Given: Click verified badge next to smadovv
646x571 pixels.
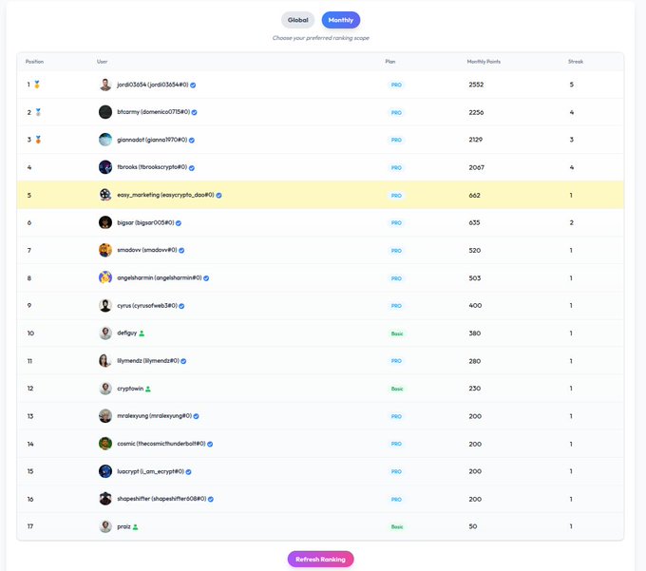Looking at the screenshot, I should click(181, 251).
